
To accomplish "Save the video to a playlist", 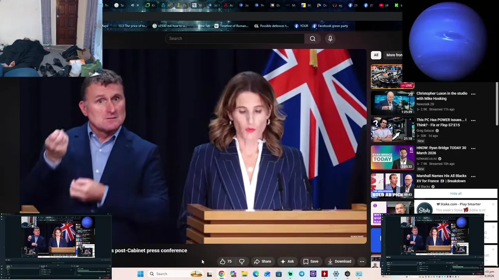I will tap(311, 261).
